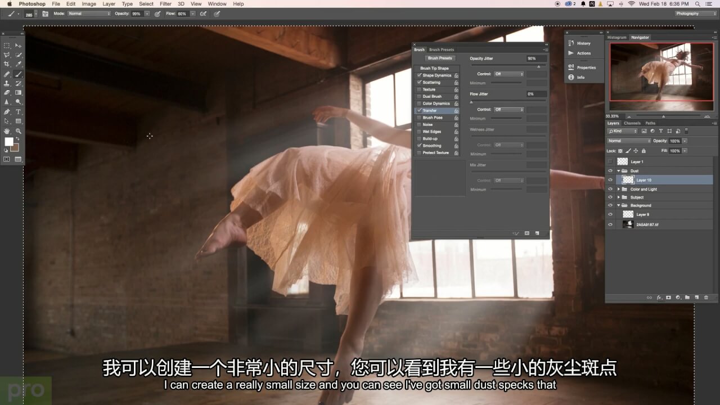Image resolution: width=720 pixels, height=405 pixels.
Task: Open the brush Mode dropdown
Action: point(89,13)
